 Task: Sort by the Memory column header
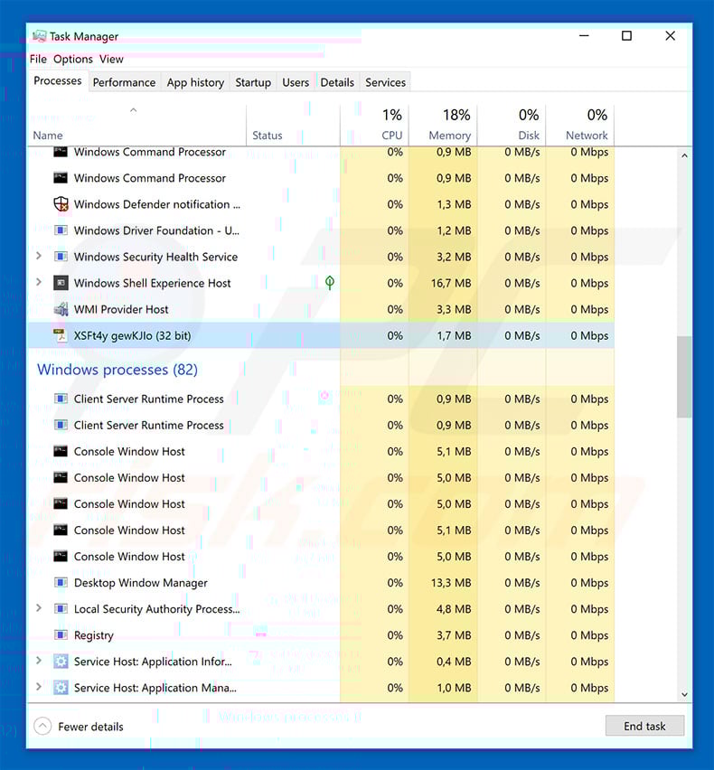click(x=443, y=125)
